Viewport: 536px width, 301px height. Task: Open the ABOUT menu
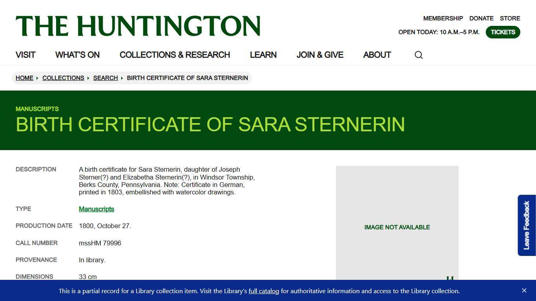(377, 55)
